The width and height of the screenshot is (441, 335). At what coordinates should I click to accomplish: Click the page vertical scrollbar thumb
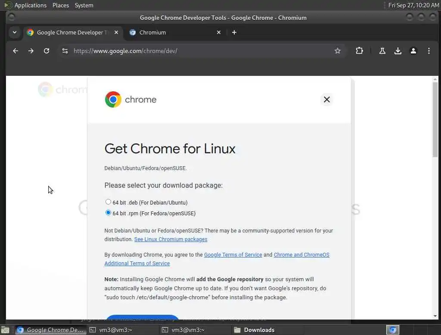coord(435,120)
